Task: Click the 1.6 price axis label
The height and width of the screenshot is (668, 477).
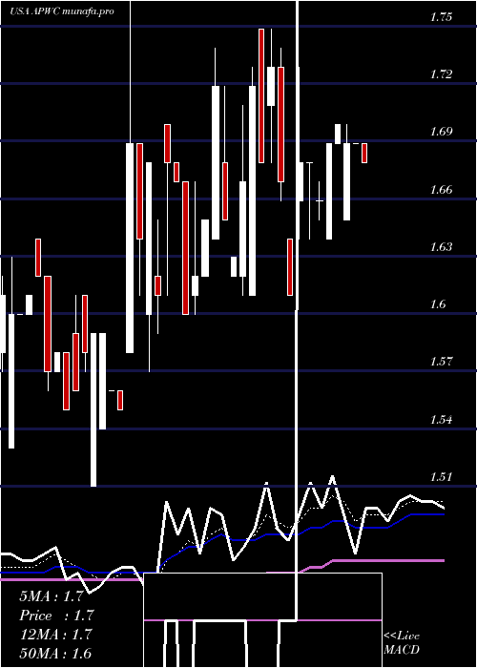Action: (x=438, y=304)
